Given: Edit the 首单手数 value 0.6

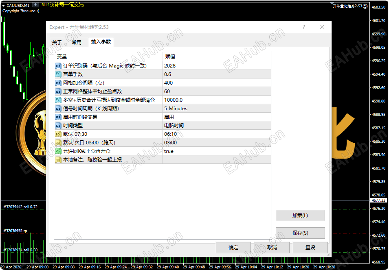Looking at the screenshot, I should [x=217, y=74].
